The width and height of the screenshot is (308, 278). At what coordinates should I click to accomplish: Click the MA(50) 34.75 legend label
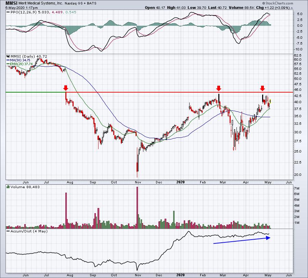pos(20,60)
